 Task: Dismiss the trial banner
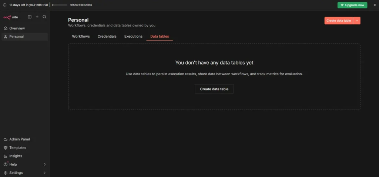[x=374, y=5]
